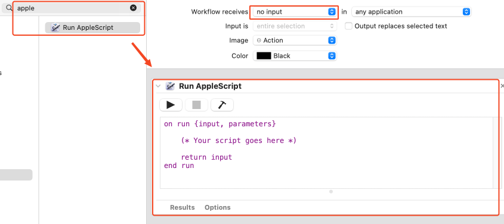The height and width of the screenshot is (224, 504).
Task: Click the Run AppleScript action header title
Action: click(x=210, y=86)
